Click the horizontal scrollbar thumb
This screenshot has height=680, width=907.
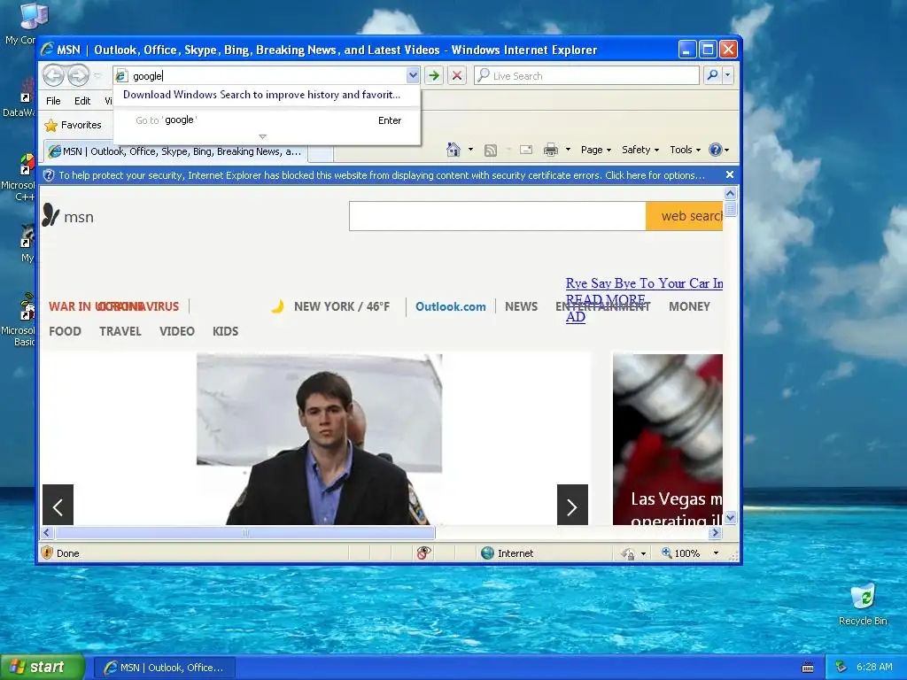(245, 532)
